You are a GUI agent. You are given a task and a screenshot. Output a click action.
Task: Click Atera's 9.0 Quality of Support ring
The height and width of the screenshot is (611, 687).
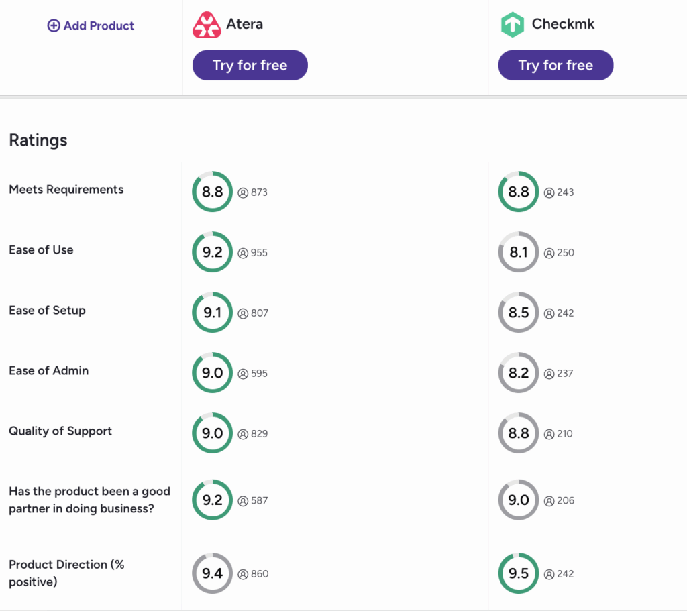pyautogui.click(x=213, y=433)
